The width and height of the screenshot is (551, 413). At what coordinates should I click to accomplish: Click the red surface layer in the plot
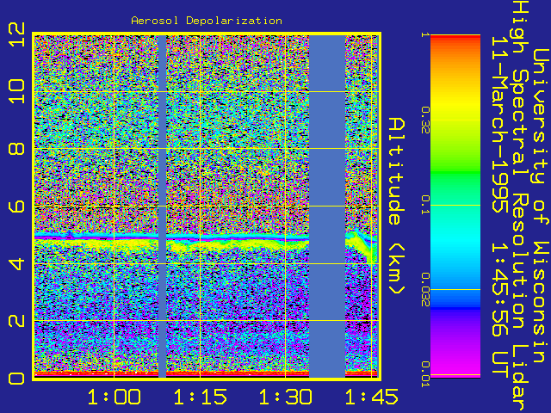coord(206,373)
